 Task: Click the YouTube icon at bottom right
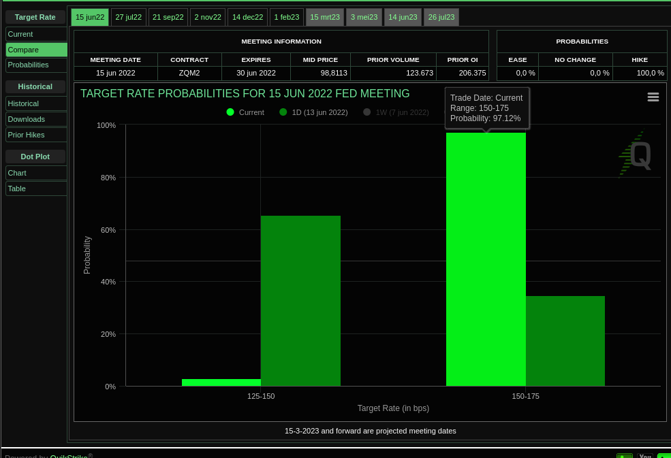point(644,456)
